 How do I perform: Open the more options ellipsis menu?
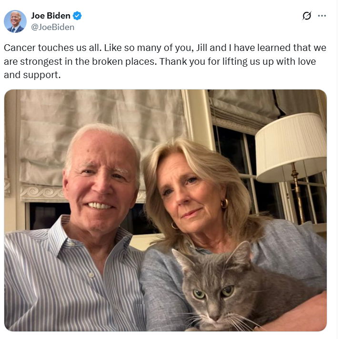(322, 16)
